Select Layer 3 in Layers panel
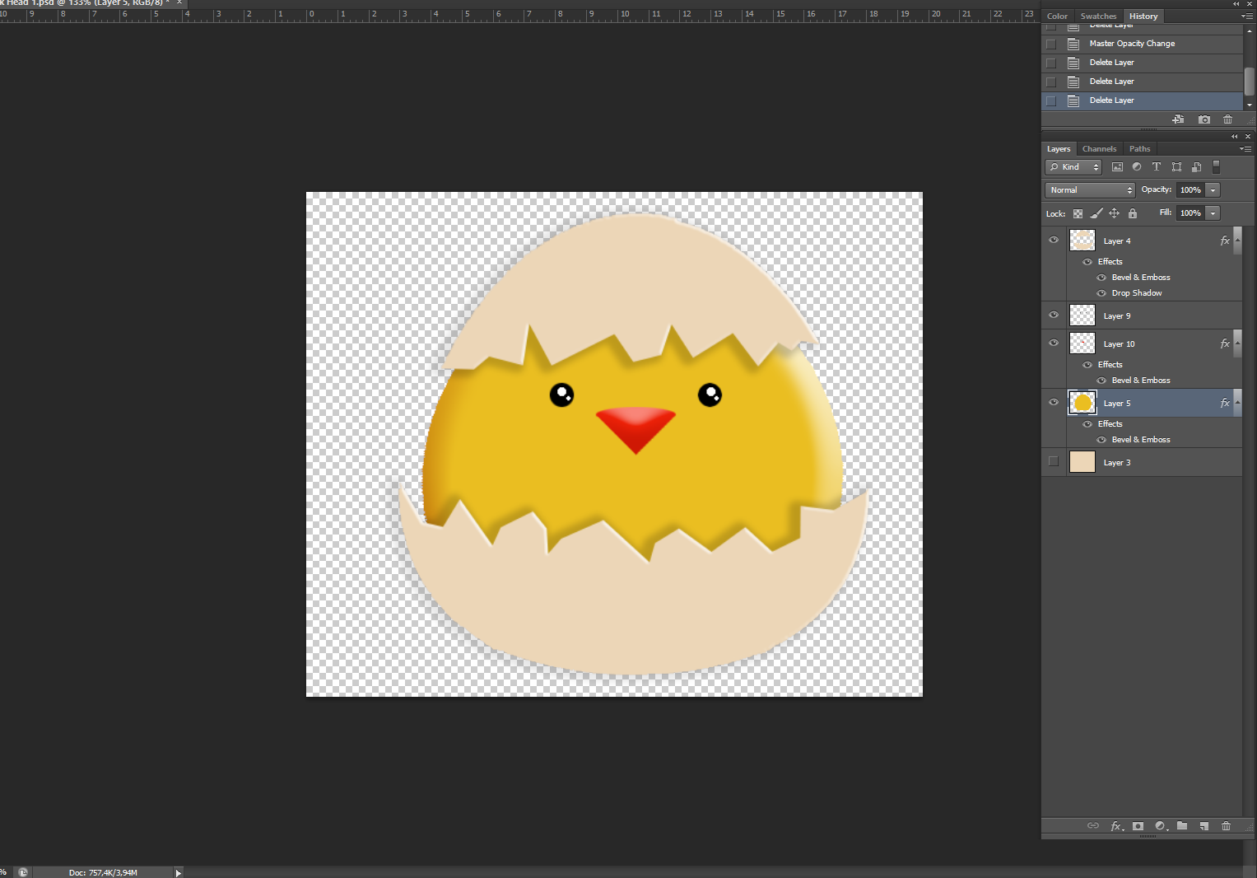Viewport: 1257px width, 878px height. [1143, 462]
